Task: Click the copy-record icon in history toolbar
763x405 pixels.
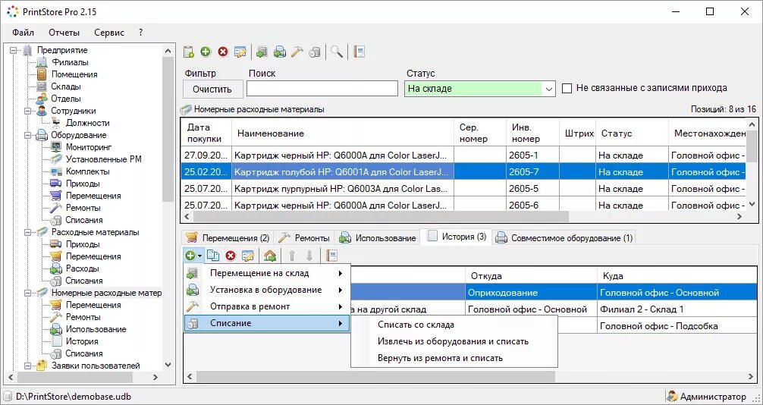Action: pyautogui.click(x=212, y=255)
